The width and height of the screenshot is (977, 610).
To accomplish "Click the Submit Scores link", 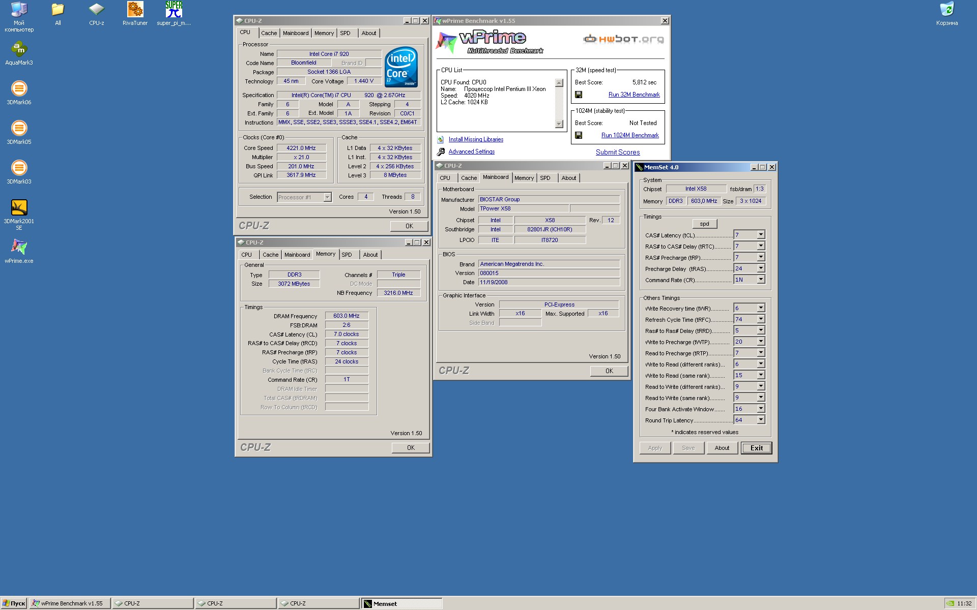I will 618,152.
